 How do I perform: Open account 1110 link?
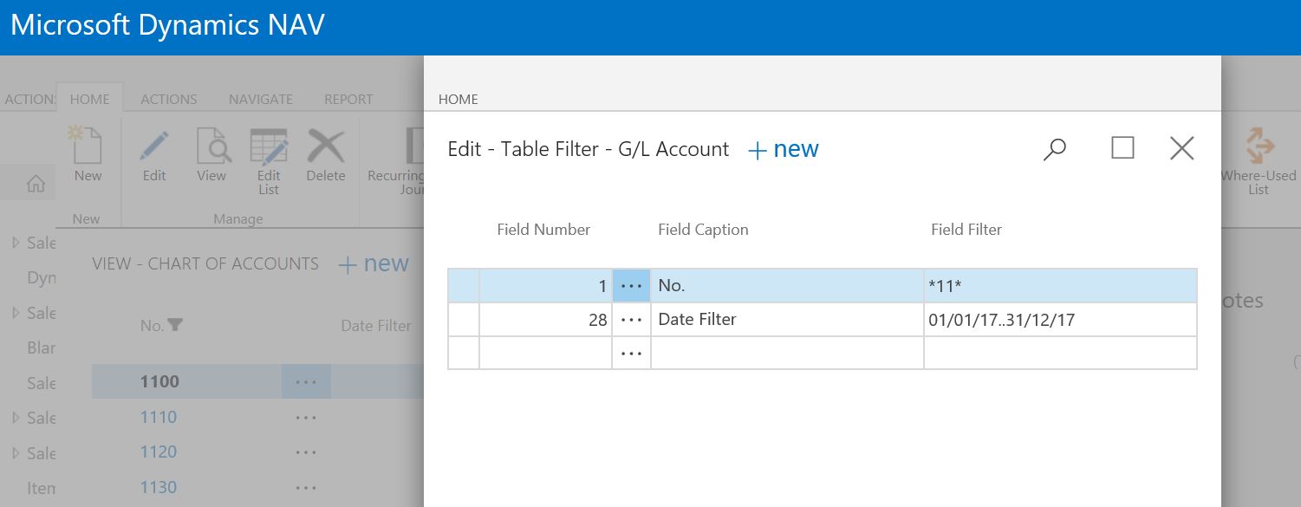tap(159, 417)
